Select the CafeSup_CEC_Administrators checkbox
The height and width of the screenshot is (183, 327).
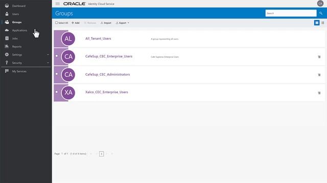coord(57,74)
